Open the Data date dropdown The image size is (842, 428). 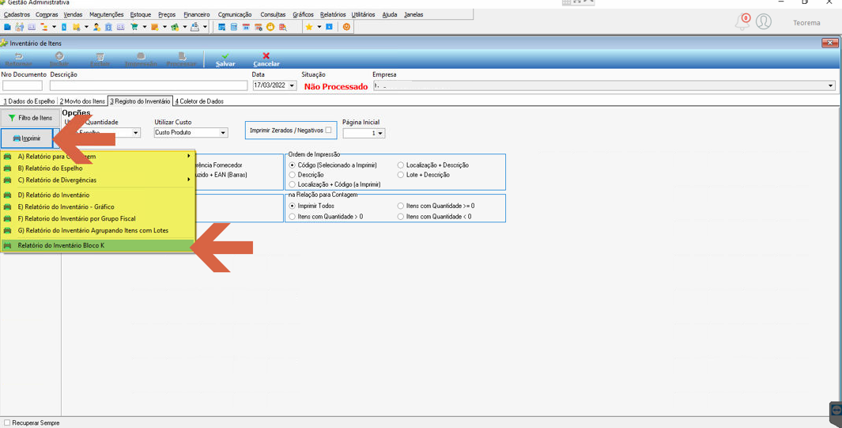pyautogui.click(x=292, y=85)
